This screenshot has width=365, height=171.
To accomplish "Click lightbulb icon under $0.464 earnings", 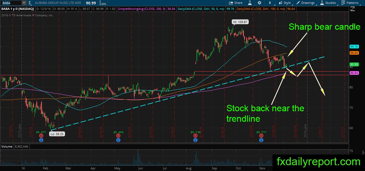I will (x=118, y=140).
